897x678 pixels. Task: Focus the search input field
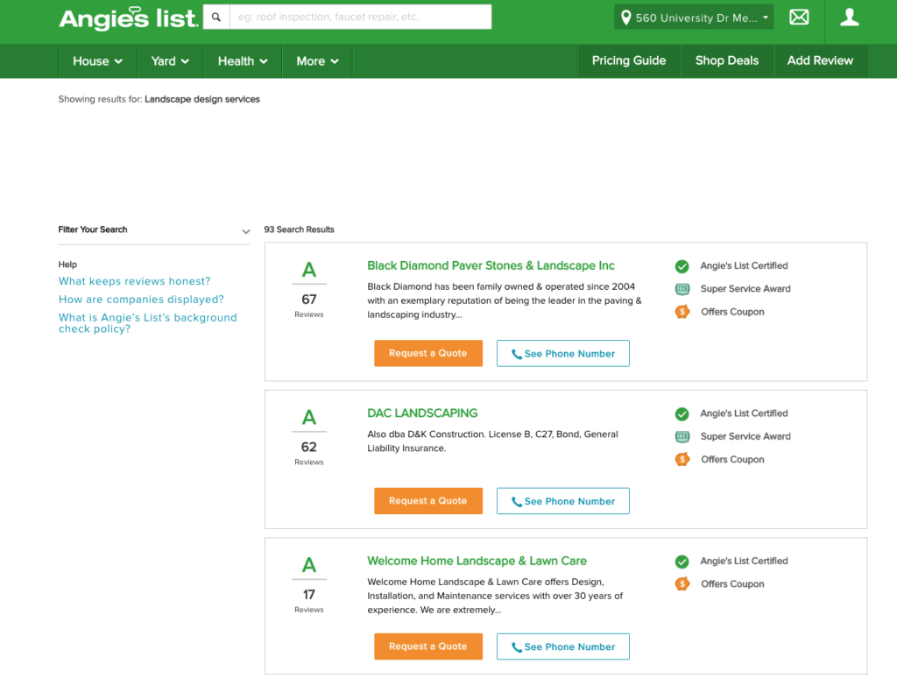360,18
